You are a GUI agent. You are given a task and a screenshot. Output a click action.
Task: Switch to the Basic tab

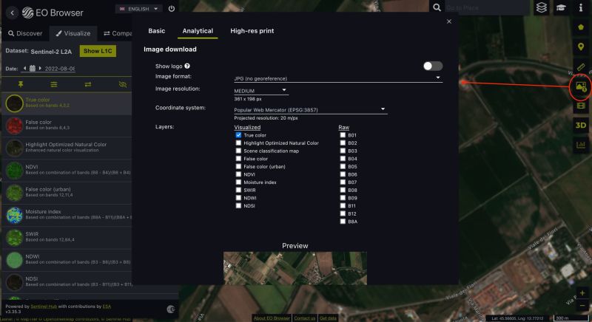click(x=157, y=31)
